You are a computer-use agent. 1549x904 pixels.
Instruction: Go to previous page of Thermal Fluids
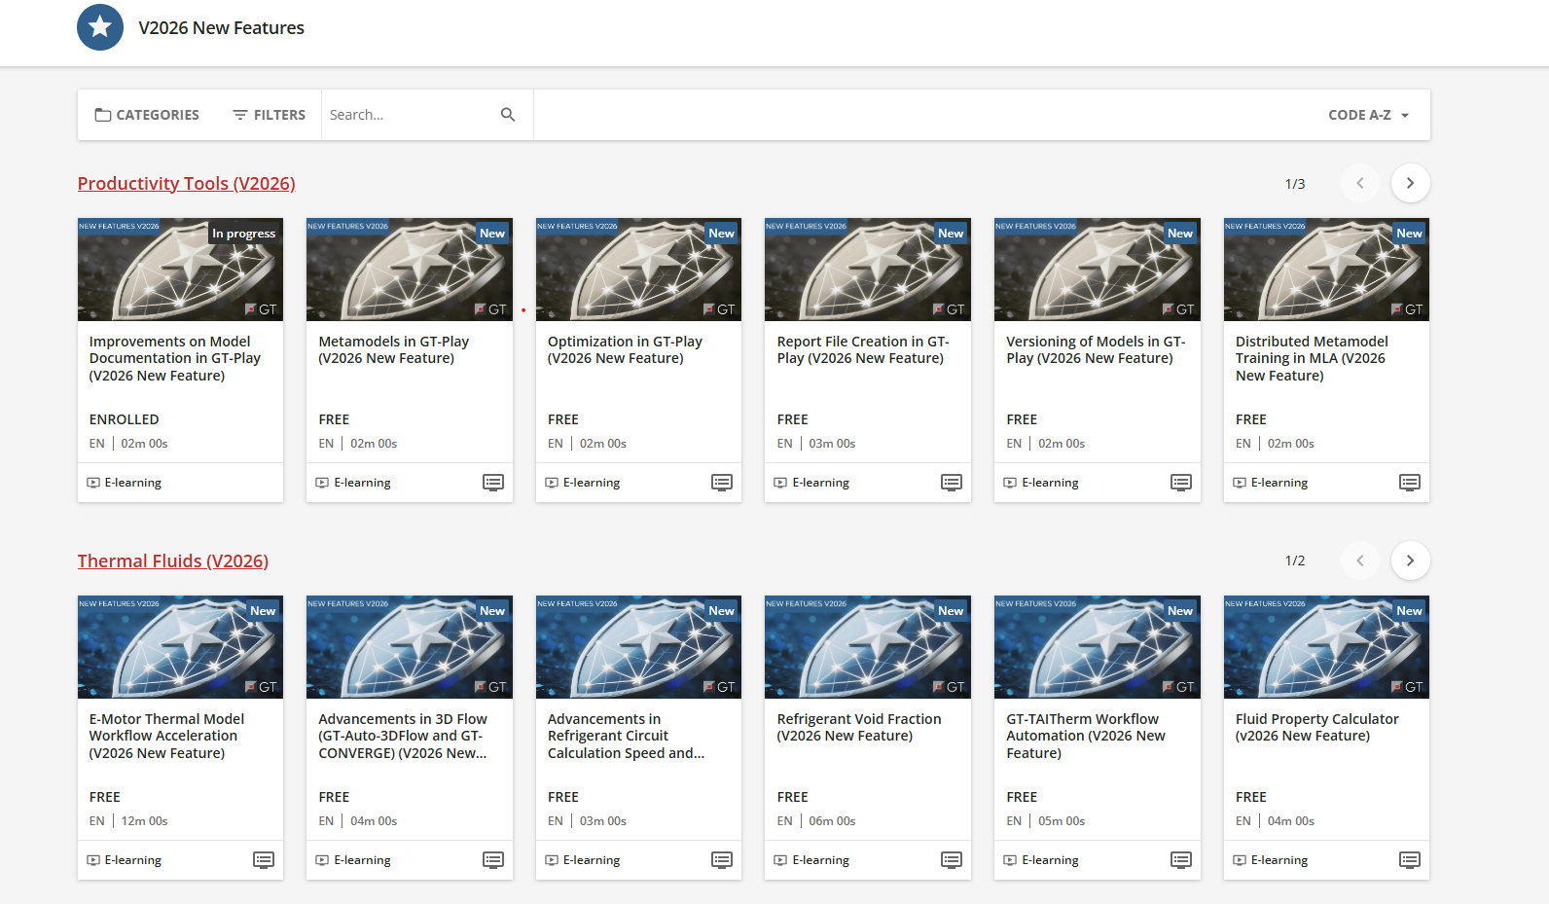click(1360, 560)
